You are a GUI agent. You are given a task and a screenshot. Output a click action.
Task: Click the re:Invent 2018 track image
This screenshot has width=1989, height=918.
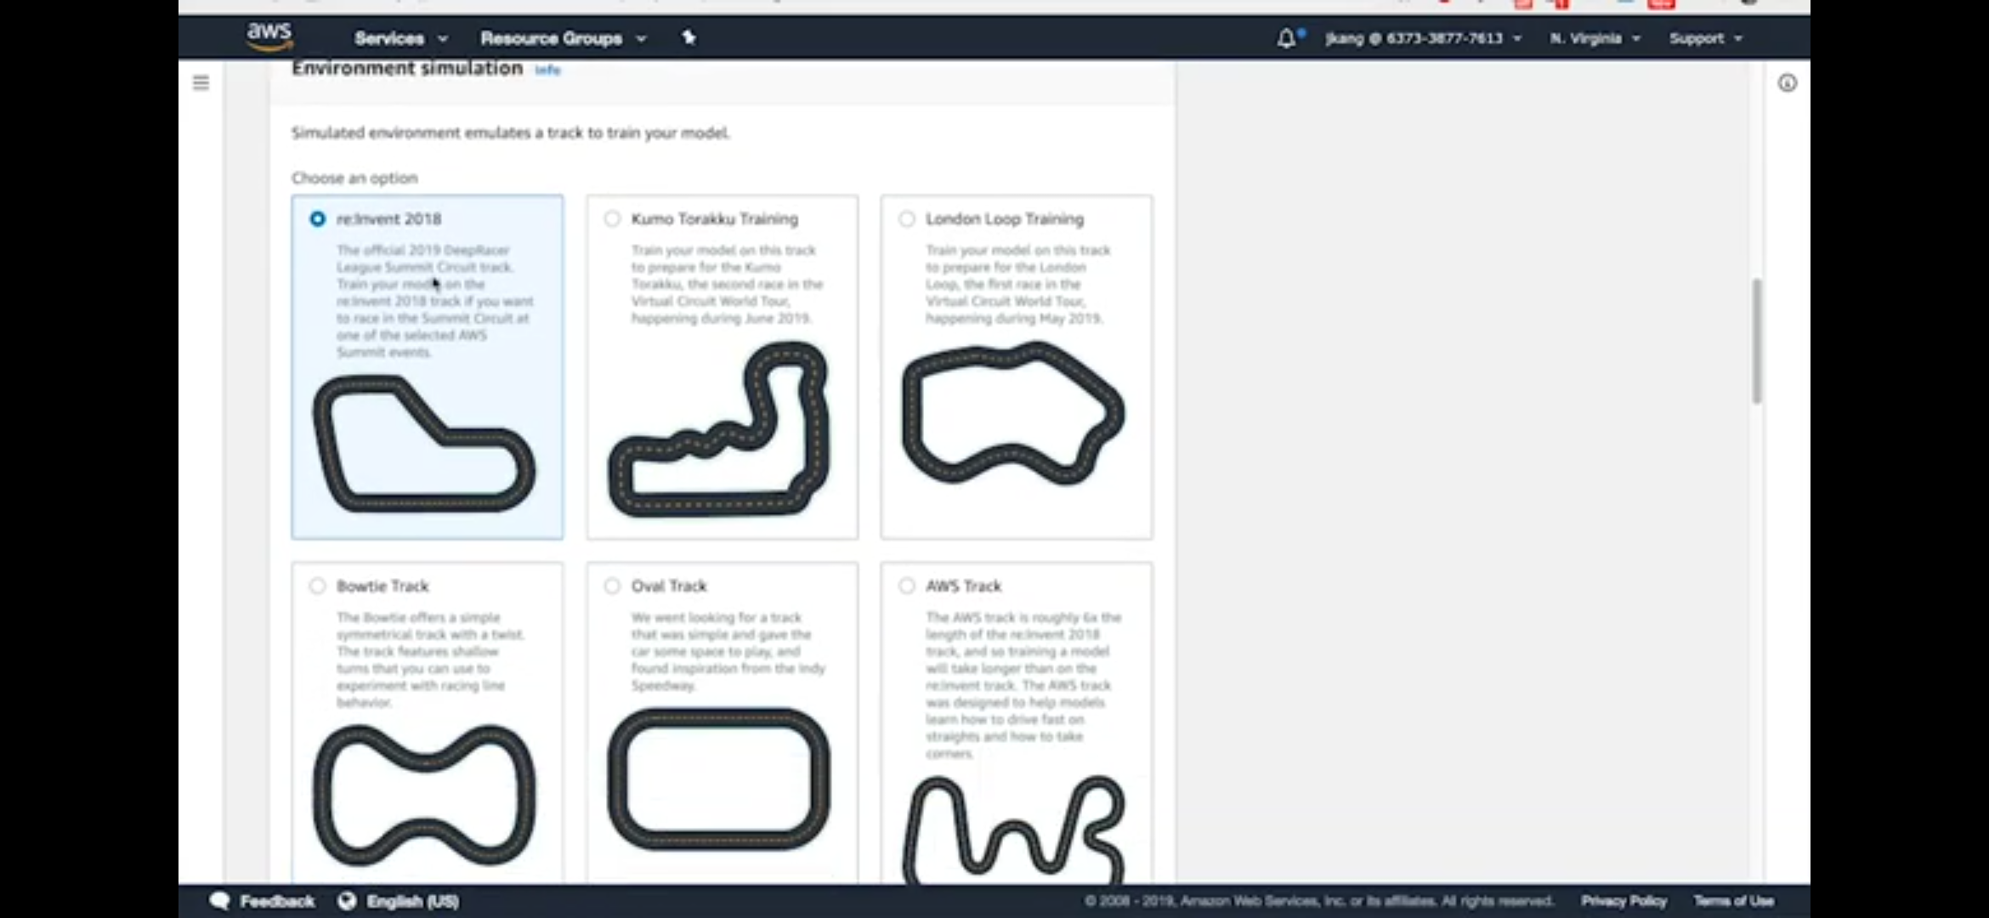tap(424, 444)
